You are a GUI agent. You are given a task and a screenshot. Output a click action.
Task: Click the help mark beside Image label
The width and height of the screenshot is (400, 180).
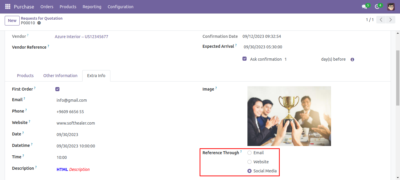pos(216,88)
